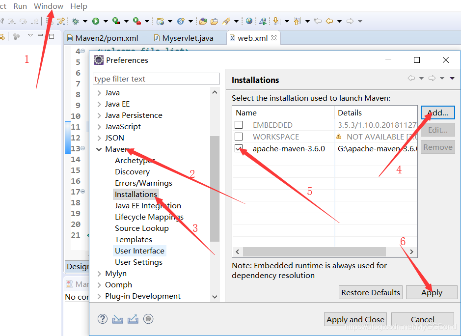Click the Forward navigation arrow in toolbar

click(x=350, y=21)
